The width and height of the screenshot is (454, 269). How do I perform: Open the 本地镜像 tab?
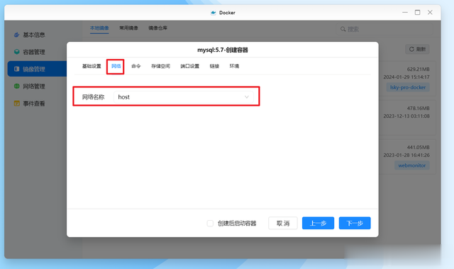point(99,28)
